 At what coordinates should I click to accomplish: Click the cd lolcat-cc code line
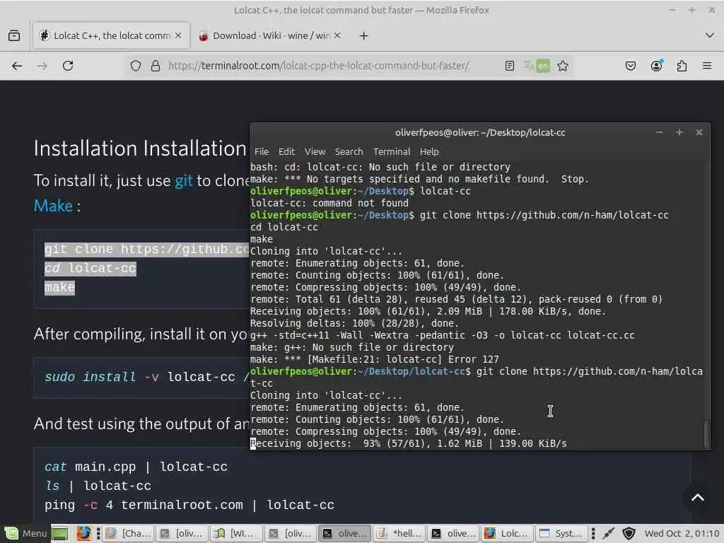[x=90, y=268]
